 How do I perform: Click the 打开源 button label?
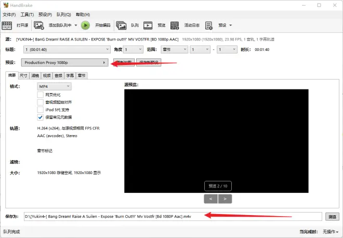click(22, 25)
